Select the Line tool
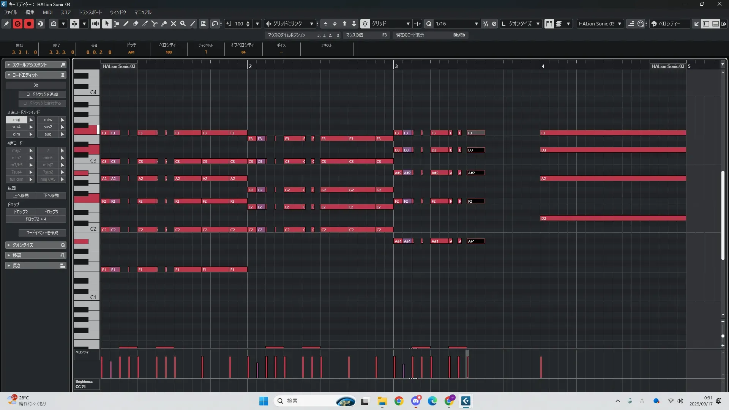 pos(193,24)
